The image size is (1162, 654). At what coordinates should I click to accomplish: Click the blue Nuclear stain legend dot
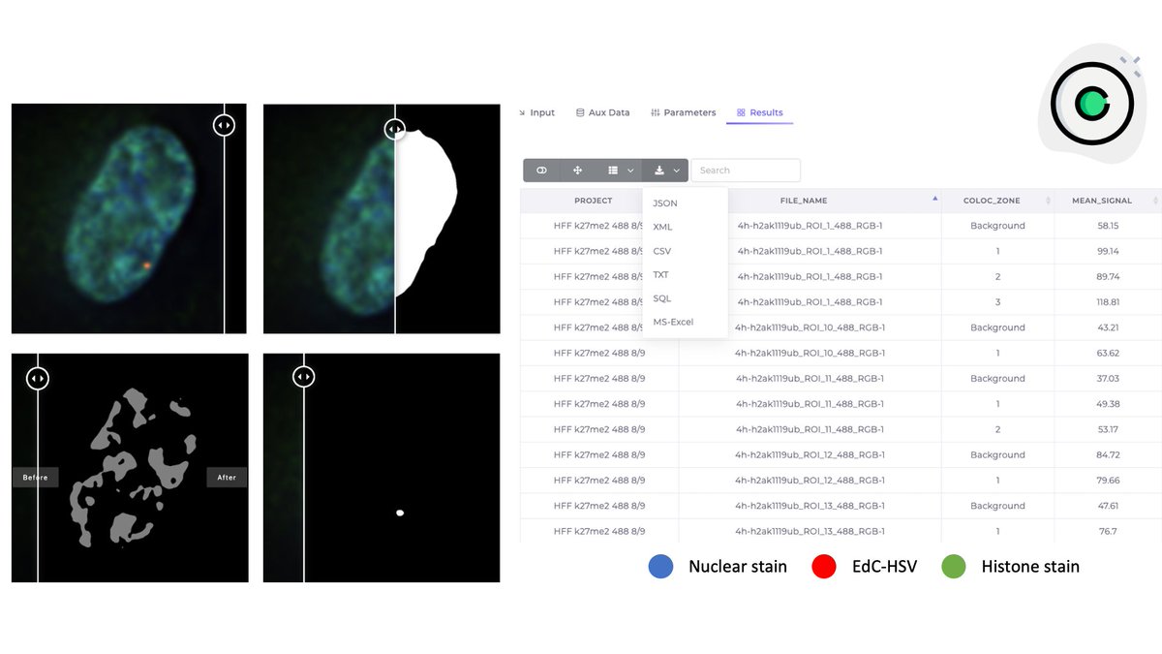[x=660, y=567]
